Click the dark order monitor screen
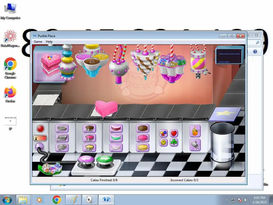Screen dimensions: 273x205 [229, 56]
